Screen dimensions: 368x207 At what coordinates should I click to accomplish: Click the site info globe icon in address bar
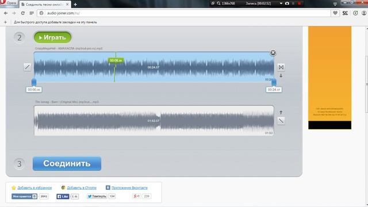coord(41,13)
